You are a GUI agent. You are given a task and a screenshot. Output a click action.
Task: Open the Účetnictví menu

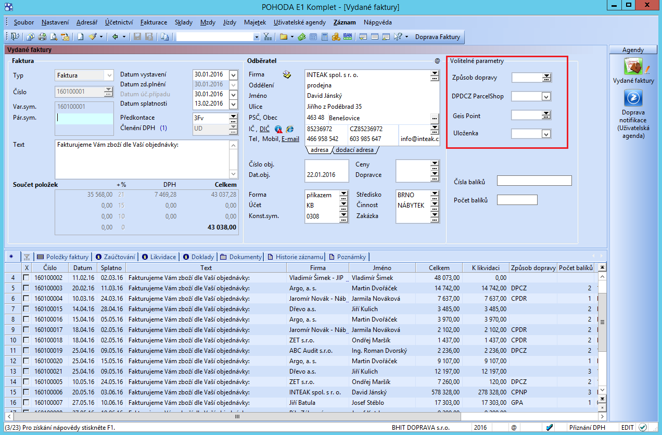pyautogui.click(x=119, y=22)
